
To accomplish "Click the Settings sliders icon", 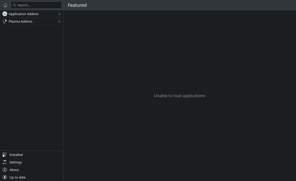I will point(5,162).
